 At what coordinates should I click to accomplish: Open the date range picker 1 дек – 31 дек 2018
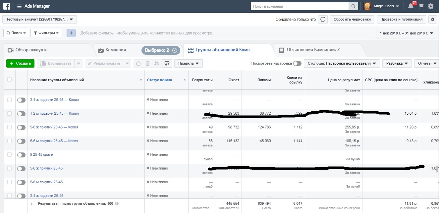[406, 33]
